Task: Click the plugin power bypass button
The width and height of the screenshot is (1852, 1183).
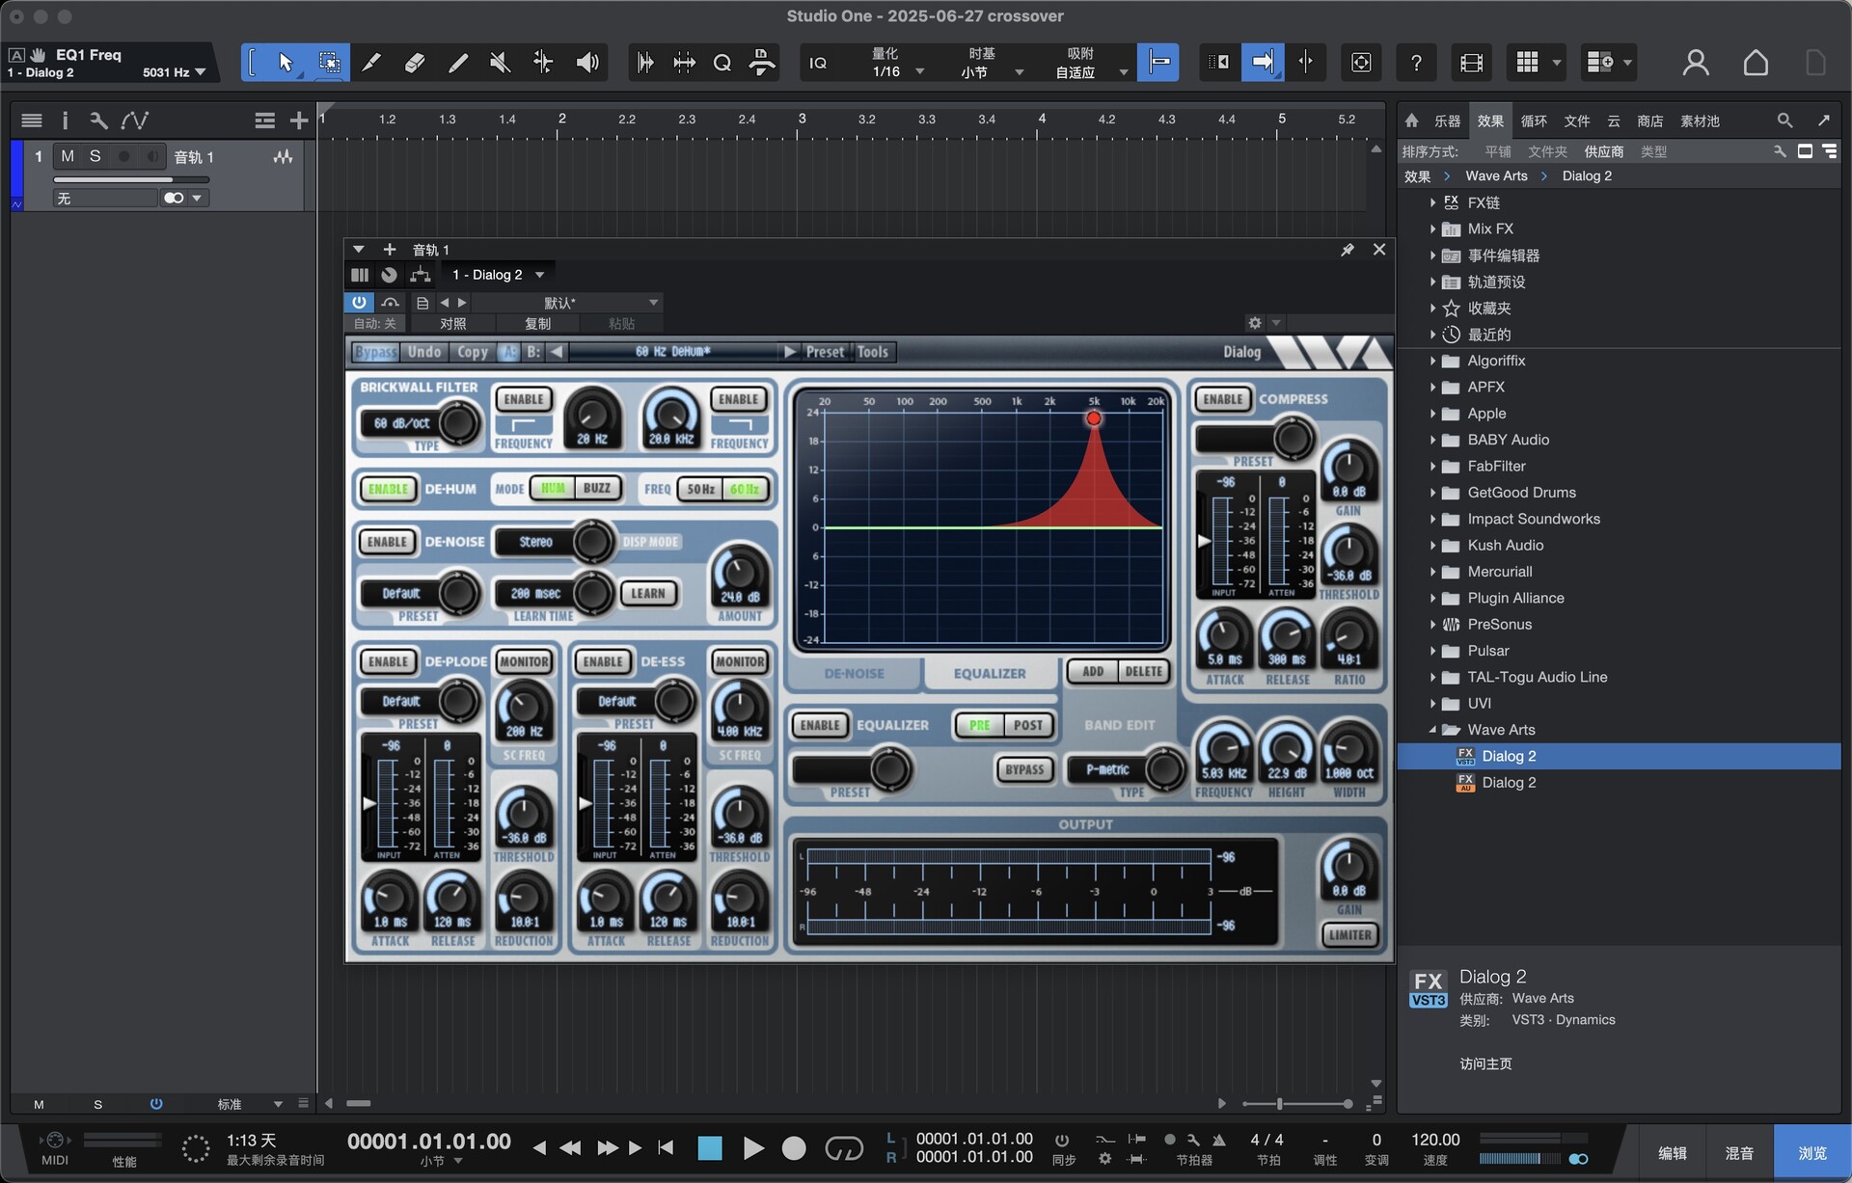Action: point(359,302)
